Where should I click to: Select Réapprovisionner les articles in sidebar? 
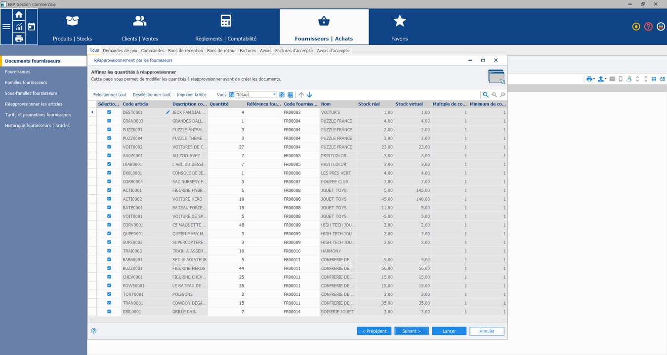tap(34, 104)
